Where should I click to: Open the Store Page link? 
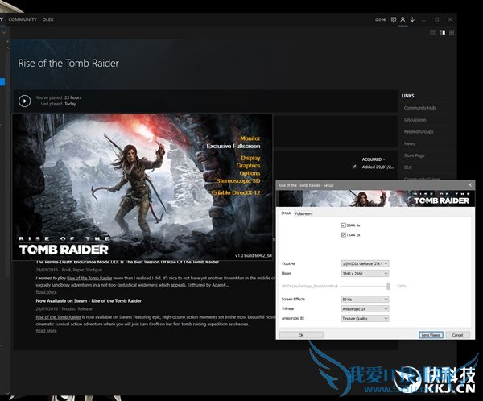coord(414,155)
